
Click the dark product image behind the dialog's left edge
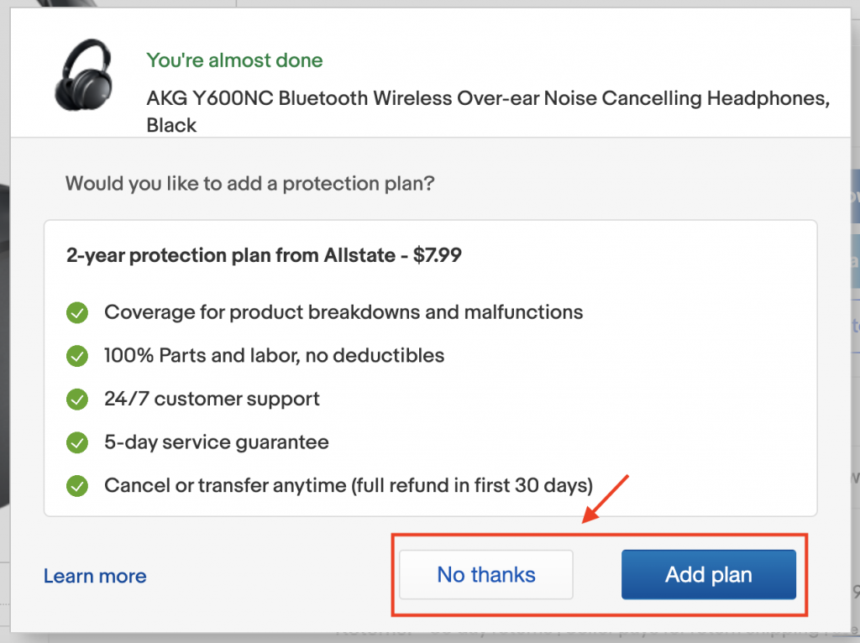4,336
